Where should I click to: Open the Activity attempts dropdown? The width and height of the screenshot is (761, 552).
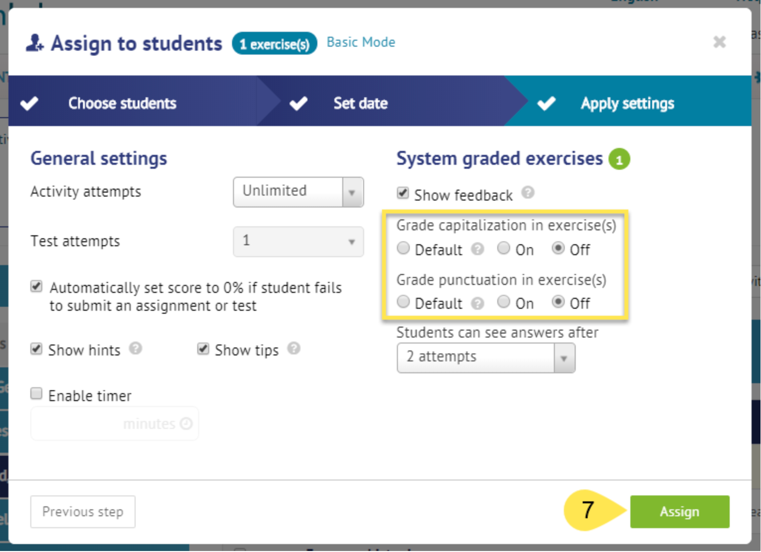(x=298, y=192)
